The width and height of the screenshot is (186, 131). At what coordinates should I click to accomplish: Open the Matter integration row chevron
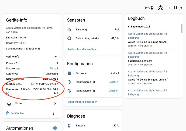[x=55, y=103]
